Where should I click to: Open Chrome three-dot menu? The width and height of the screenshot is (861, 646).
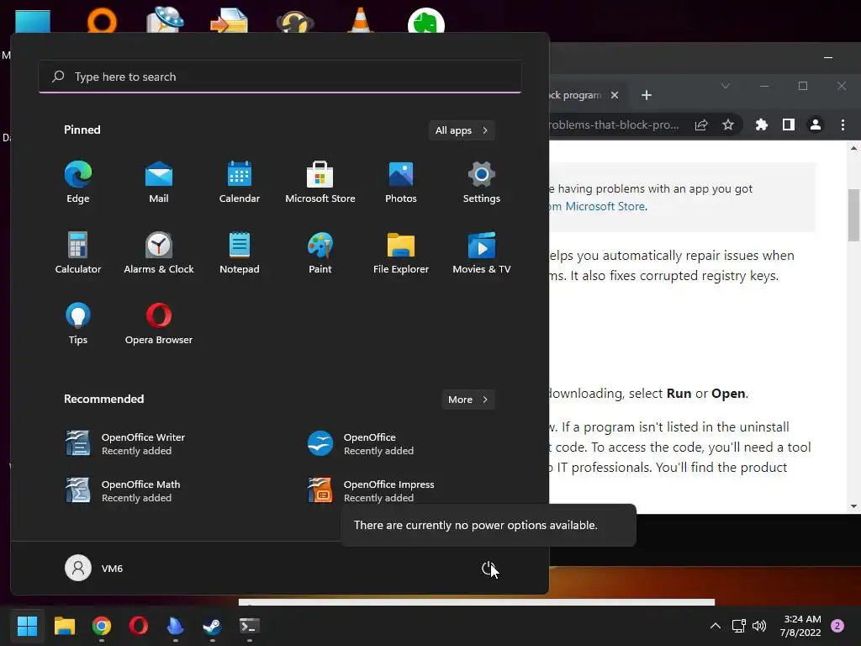(x=843, y=124)
